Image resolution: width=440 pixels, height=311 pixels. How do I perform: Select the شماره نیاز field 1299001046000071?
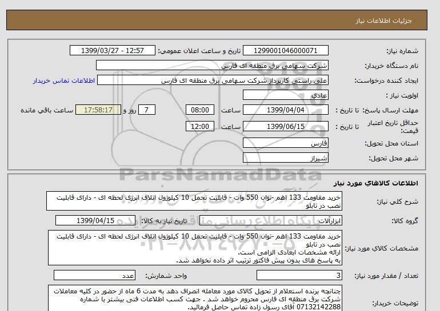click(x=285, y=50)
